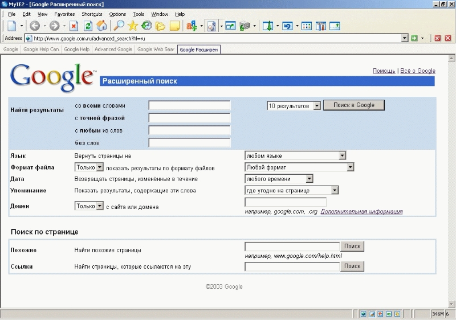Click the green Go arrow beside address bar
Image resolution: width=456 pixels, height=320 pixels.
(x=414, y=38)
